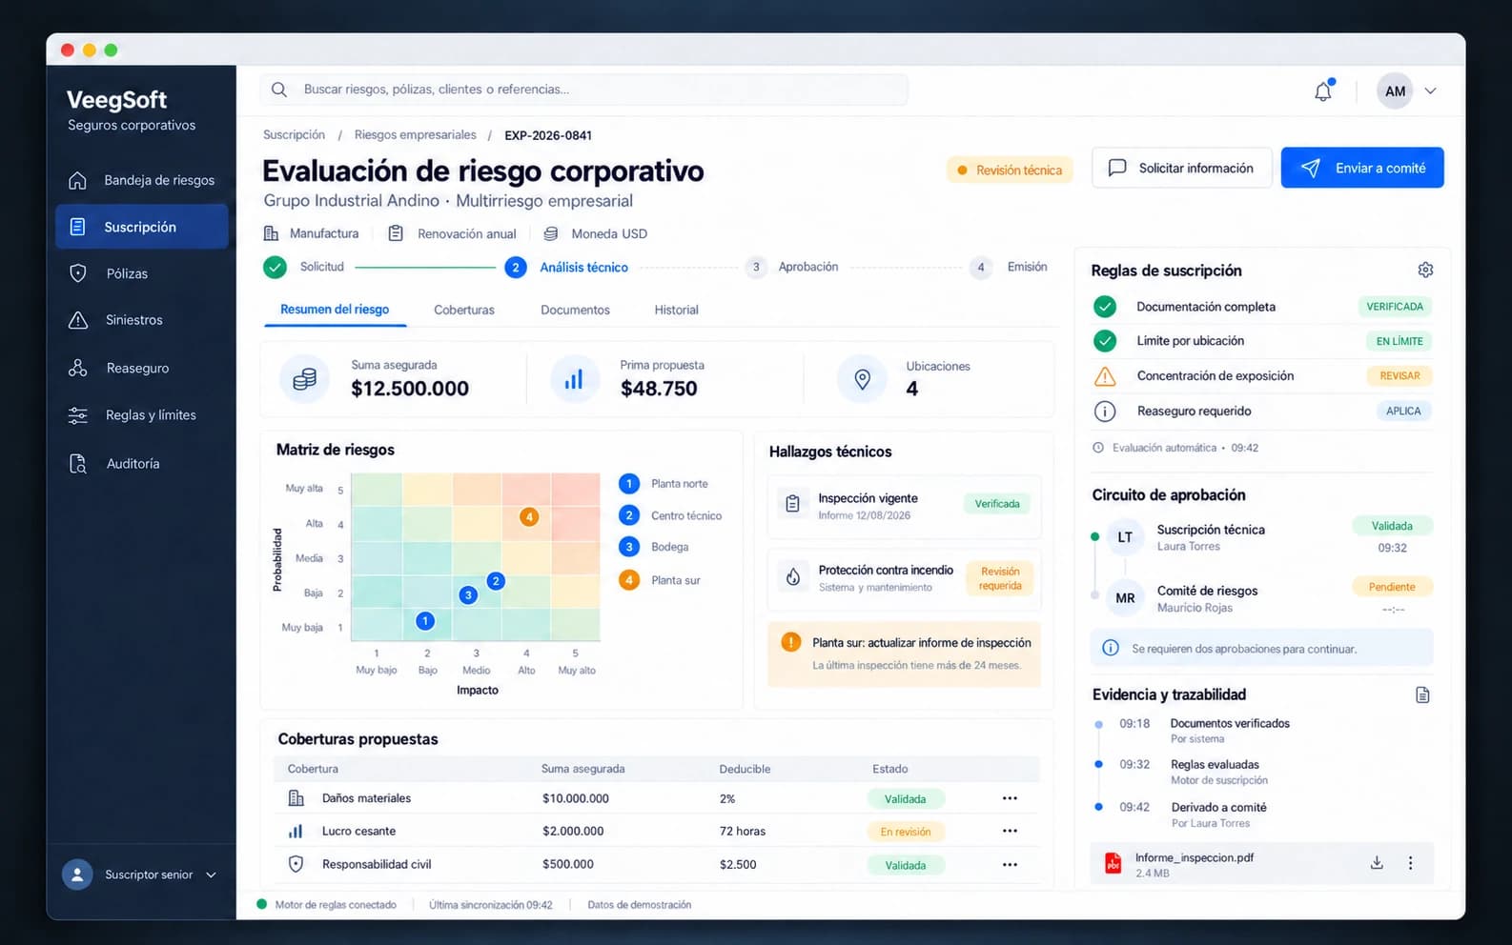Open the Suscripción sidebar item

[x=141, y=227]
